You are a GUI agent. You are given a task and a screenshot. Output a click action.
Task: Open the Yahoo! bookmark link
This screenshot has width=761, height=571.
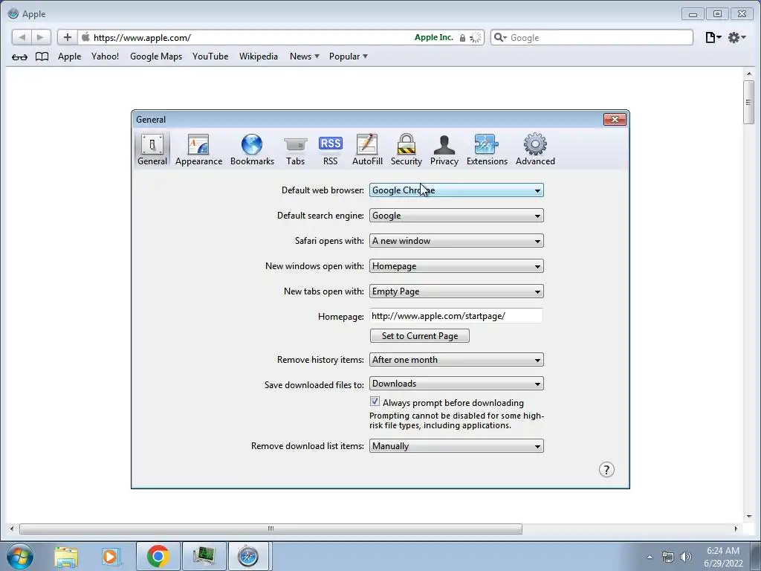(105, 57)
